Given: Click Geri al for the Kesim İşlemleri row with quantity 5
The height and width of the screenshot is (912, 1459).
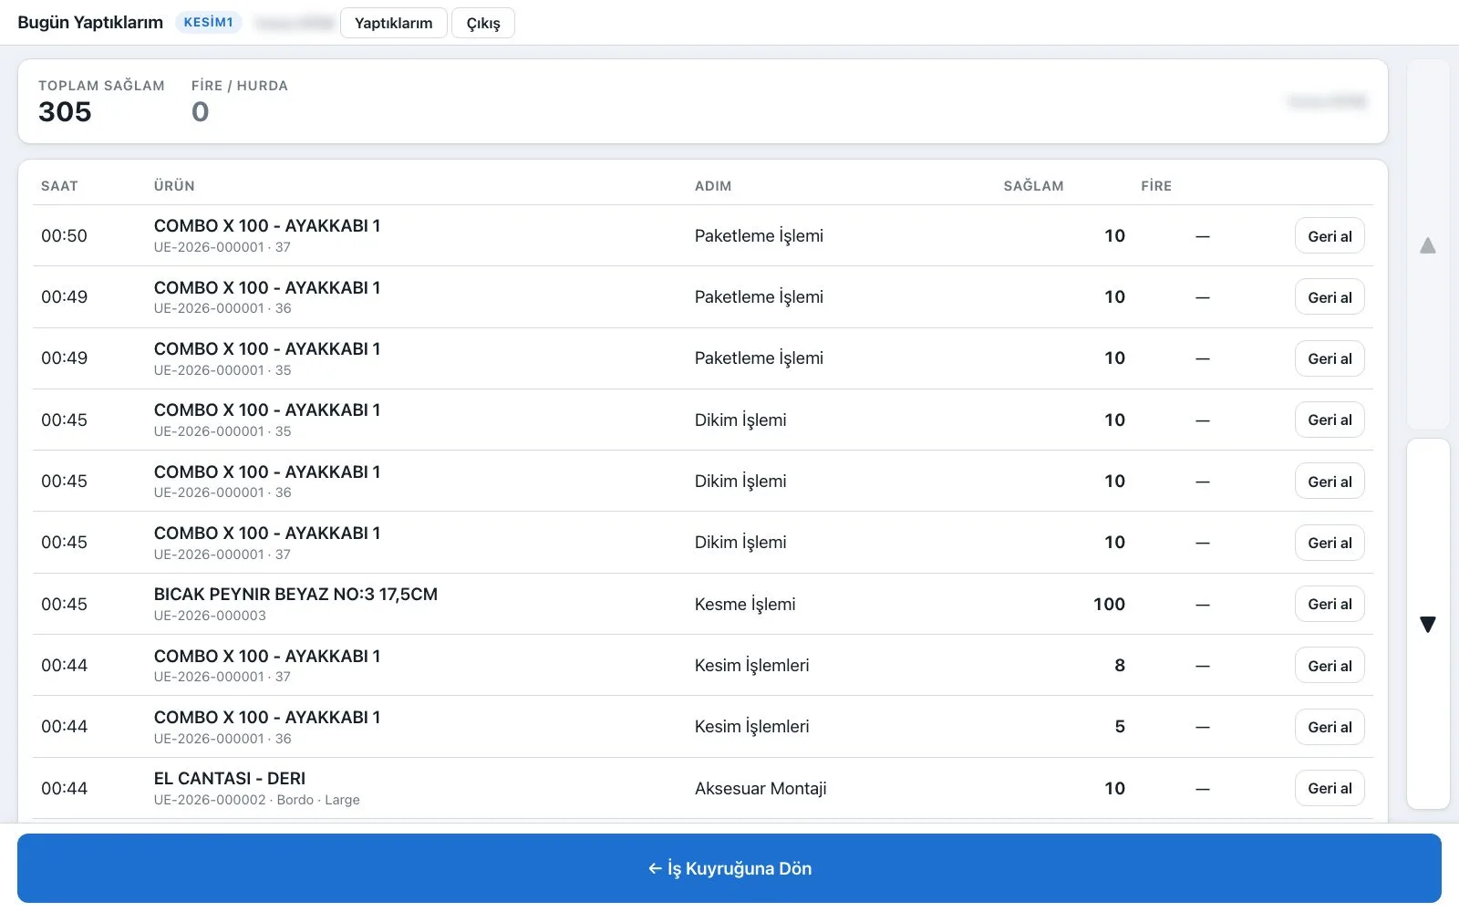Looking at the screenshot, I should pyautogui.click(x=1330, y=727).
